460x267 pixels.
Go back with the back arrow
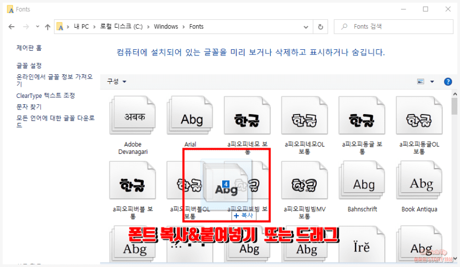[x=11, y=27]
